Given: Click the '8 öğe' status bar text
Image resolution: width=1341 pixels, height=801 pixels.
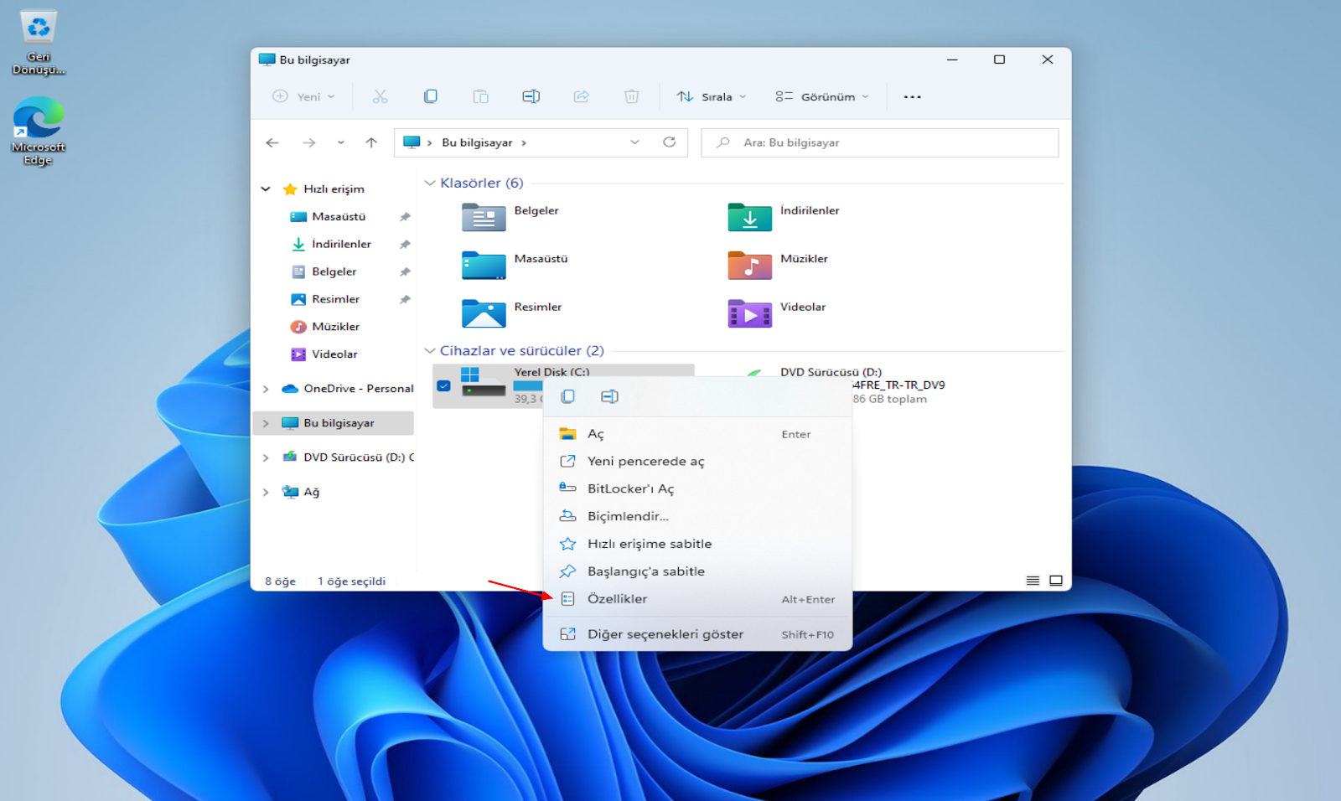Looking at the screenshot, I should 280,581.
